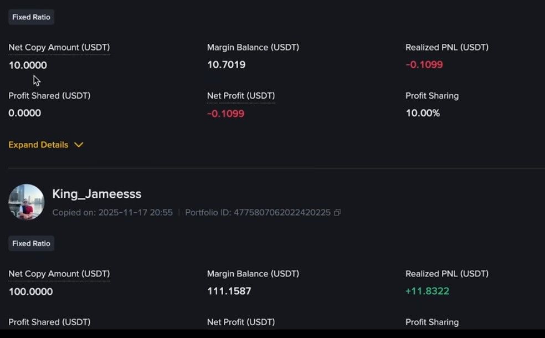Viewport: 545px width, 338px height.
Task: Open the Net Copy Amount tooltip label
Action: click(x=59, y=47)
